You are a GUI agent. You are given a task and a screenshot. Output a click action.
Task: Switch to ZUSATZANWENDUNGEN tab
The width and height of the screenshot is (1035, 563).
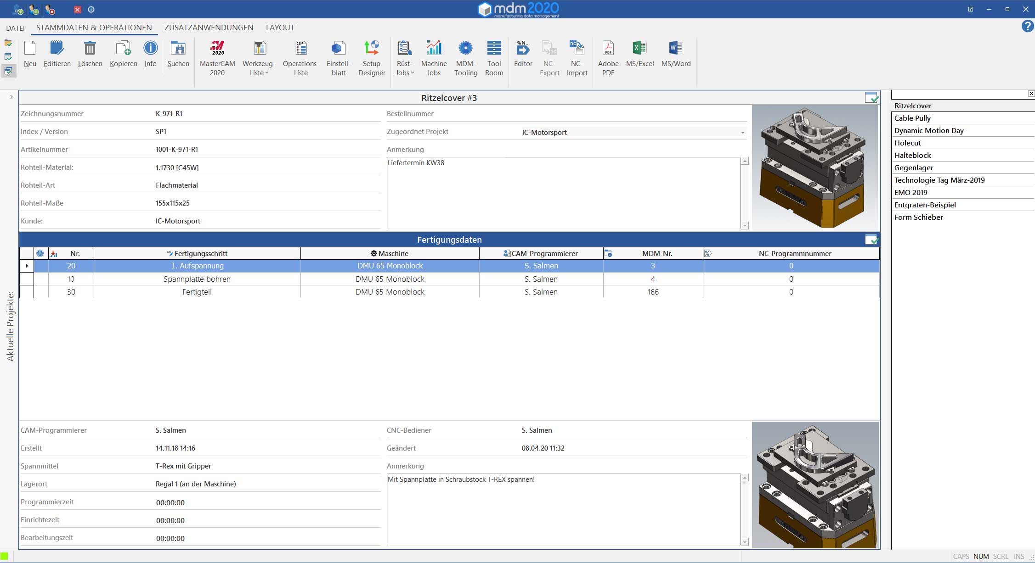[209, 28]
